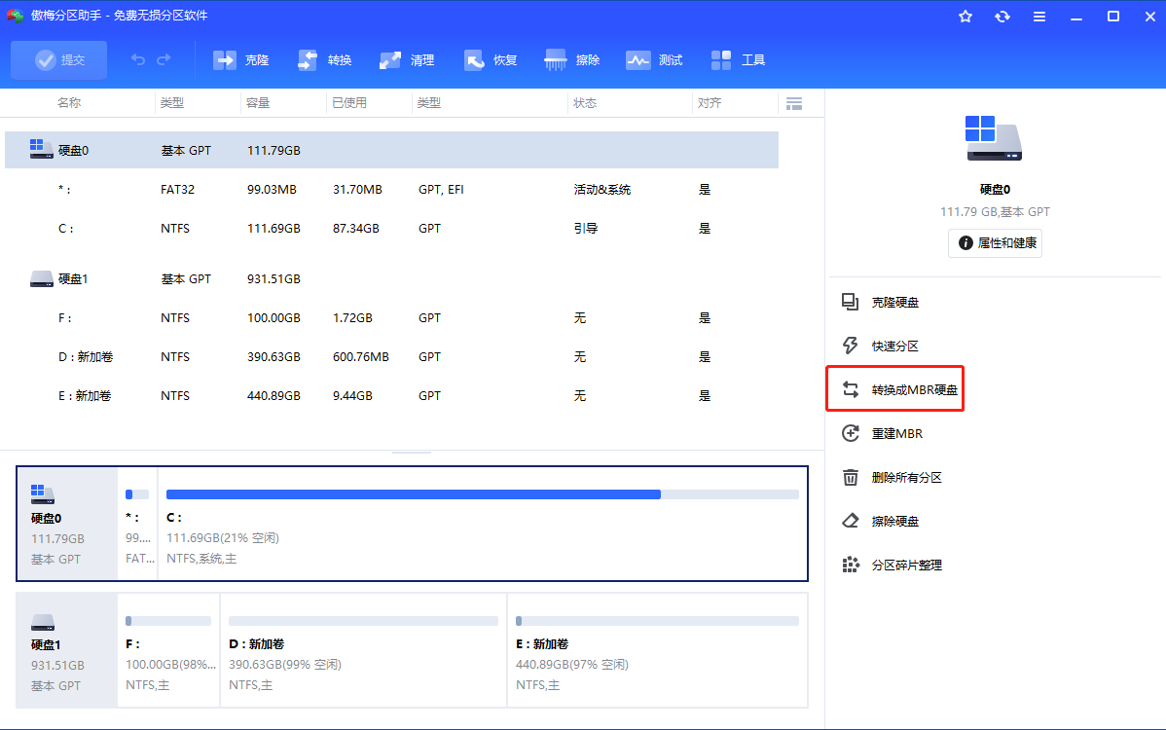Image resolution: width=1166 pixels, height=730 pixels.
Task: Open the hamburger main menu
Action: [x=1038, y=16]
